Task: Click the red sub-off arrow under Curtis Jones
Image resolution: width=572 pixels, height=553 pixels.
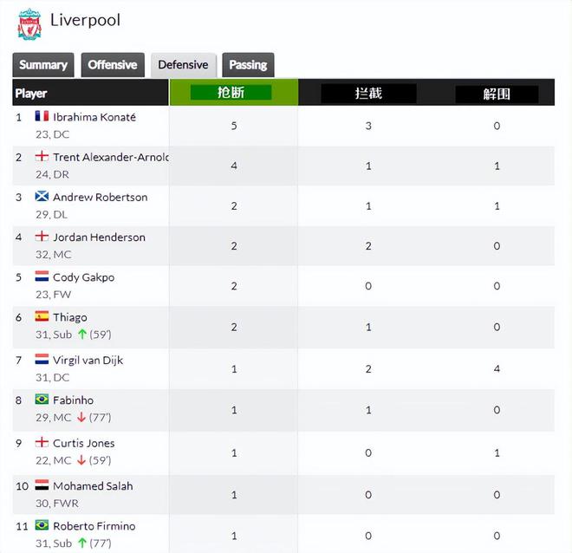Action: (x=82, y=460)
